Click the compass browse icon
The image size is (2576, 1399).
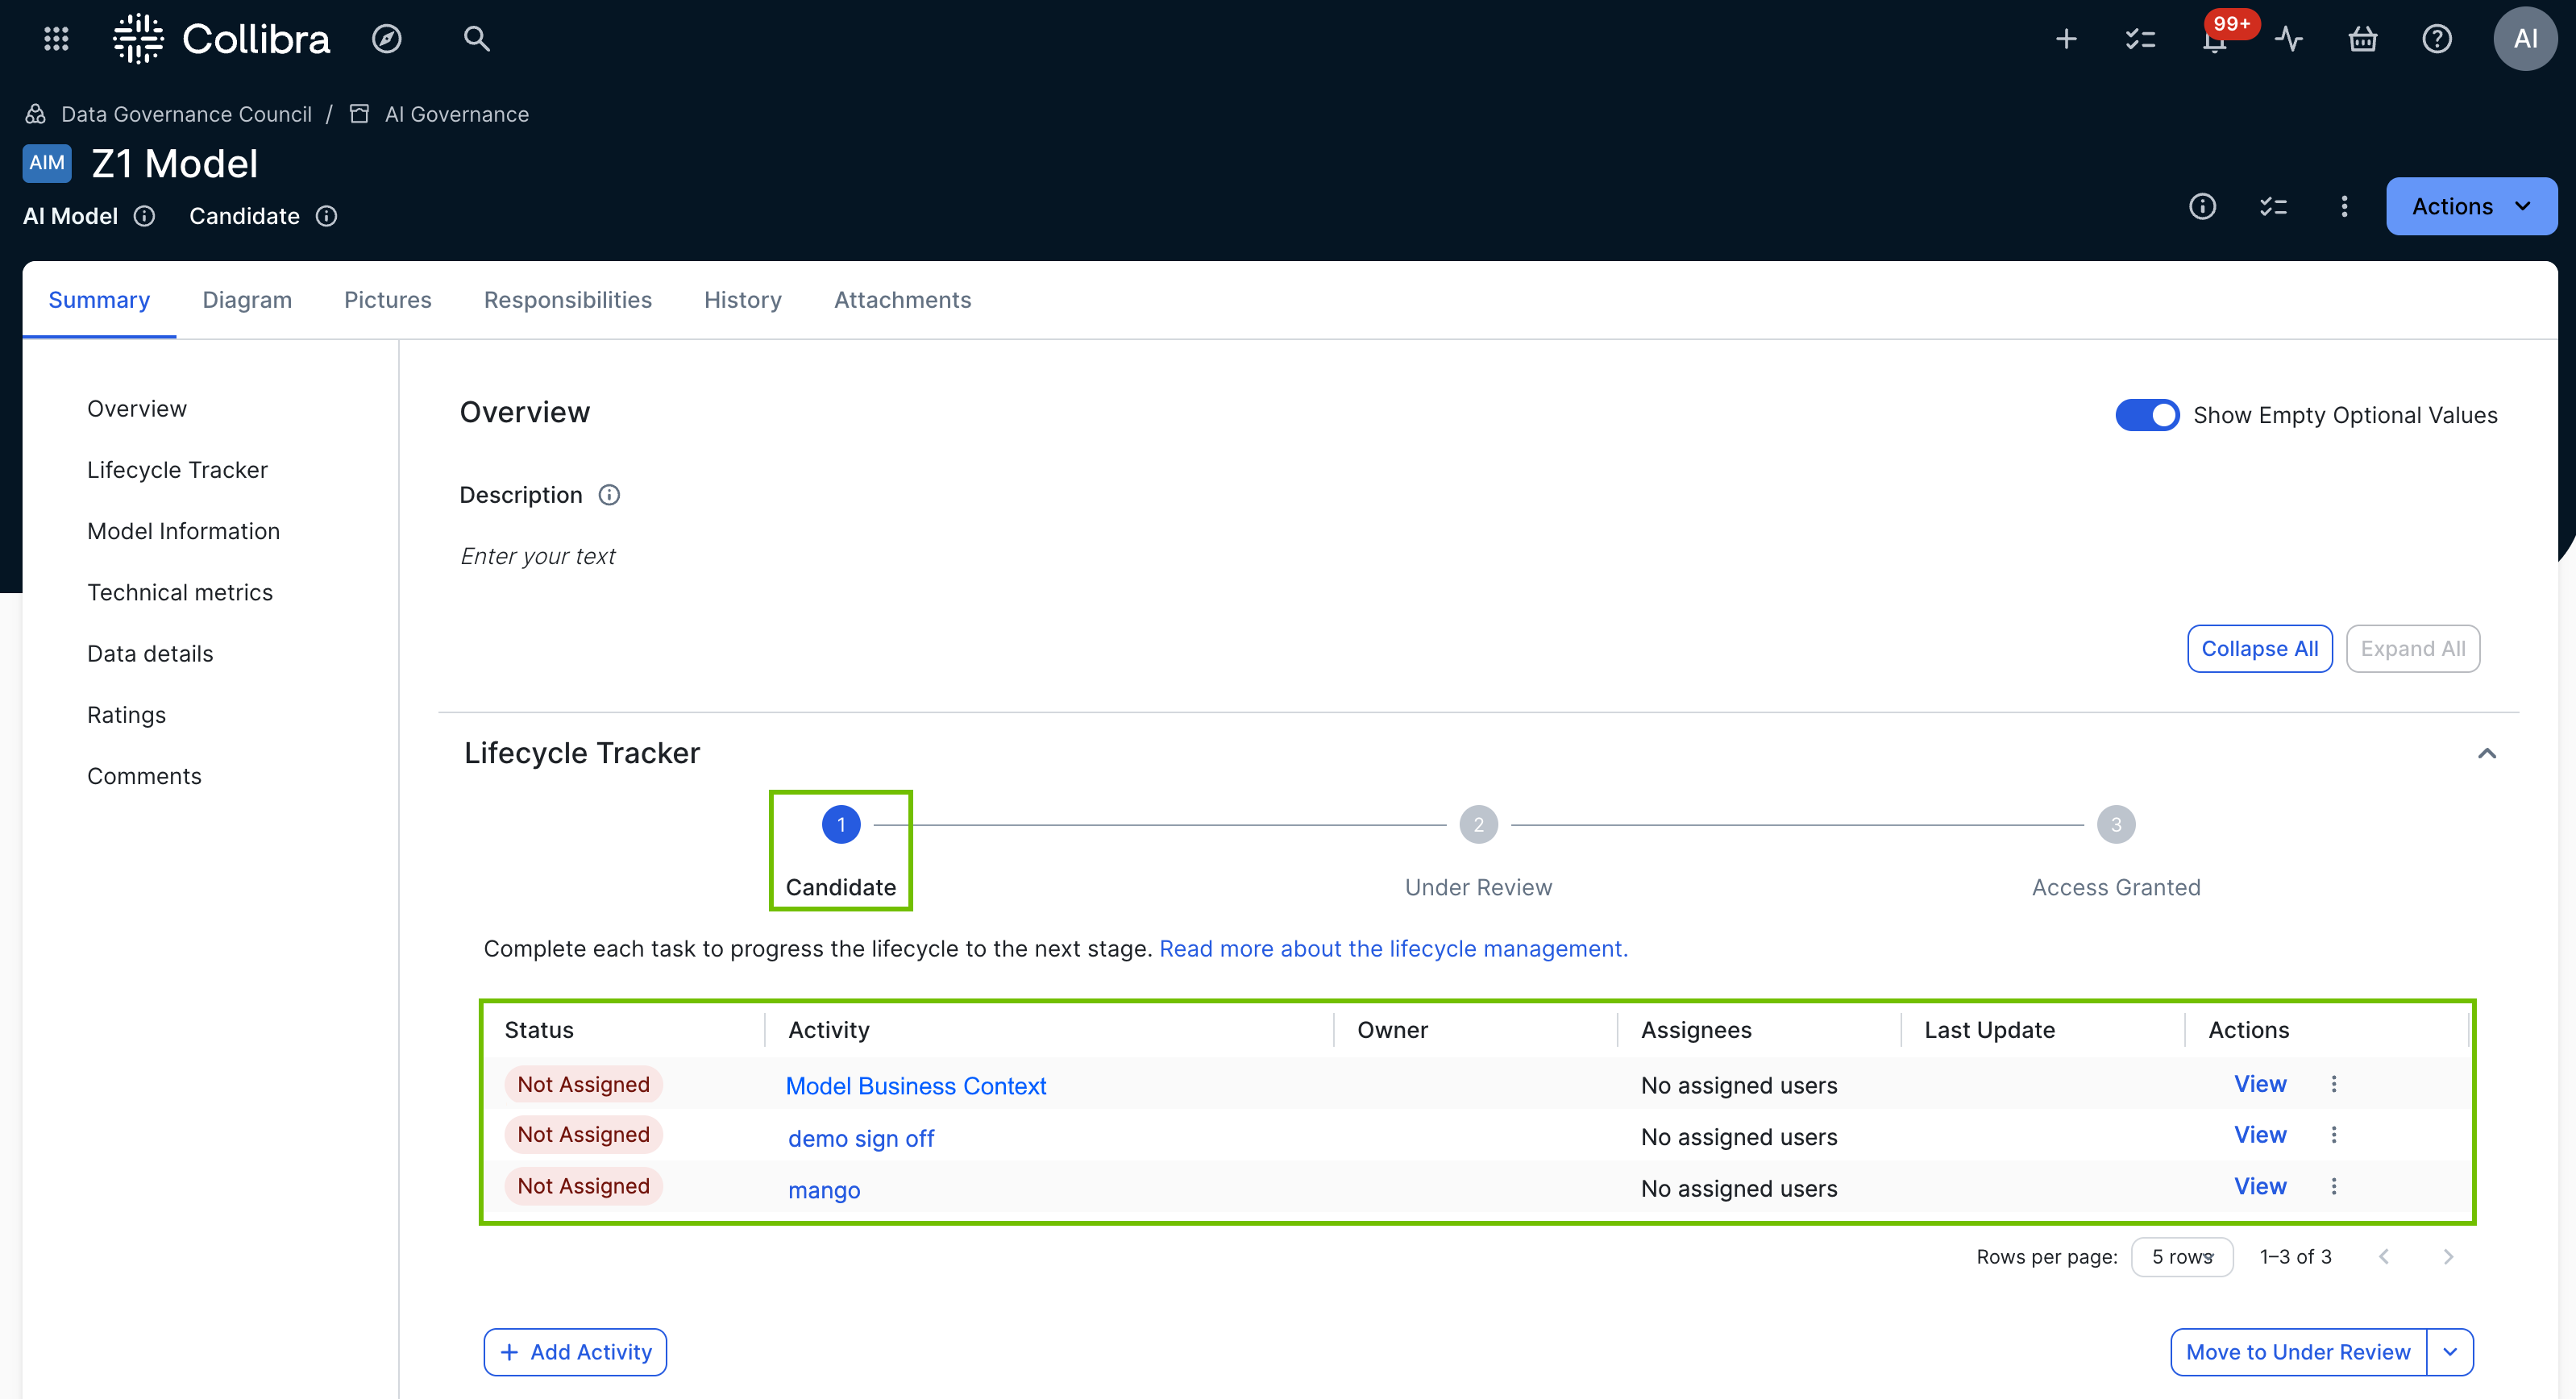pos(387,39)
